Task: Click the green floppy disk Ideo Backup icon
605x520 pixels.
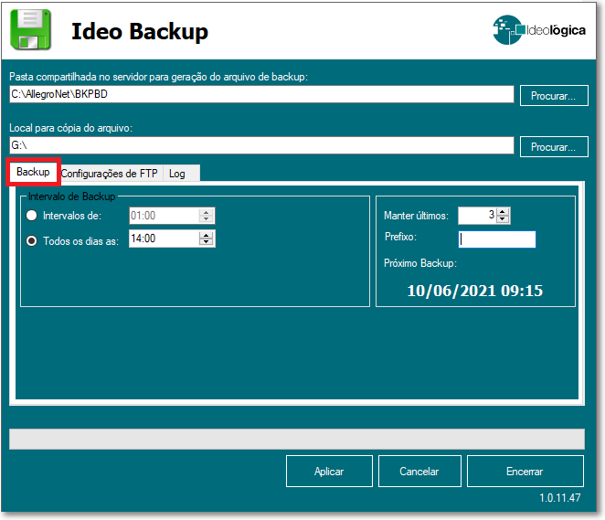Action: (x=30, y=30)
